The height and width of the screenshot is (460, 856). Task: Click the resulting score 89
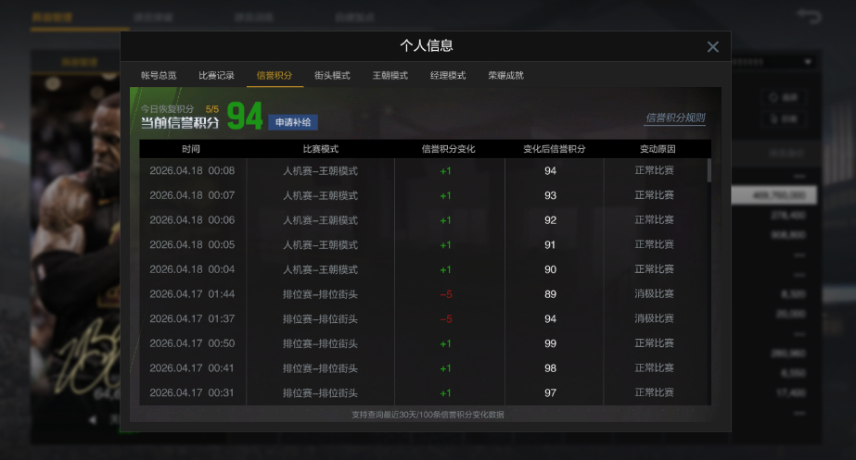coord(550,294)
